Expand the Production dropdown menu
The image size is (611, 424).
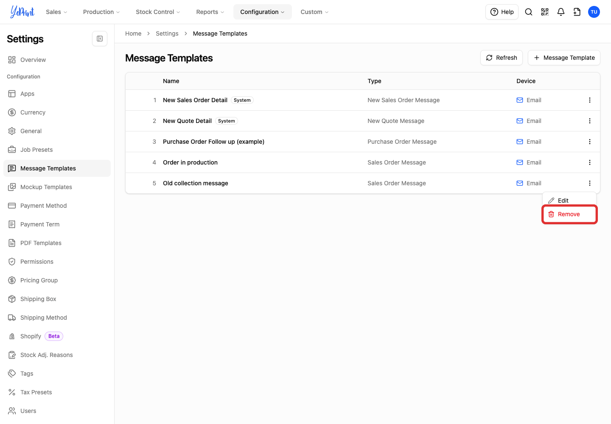pyautogui.click(x=101, y=12)
